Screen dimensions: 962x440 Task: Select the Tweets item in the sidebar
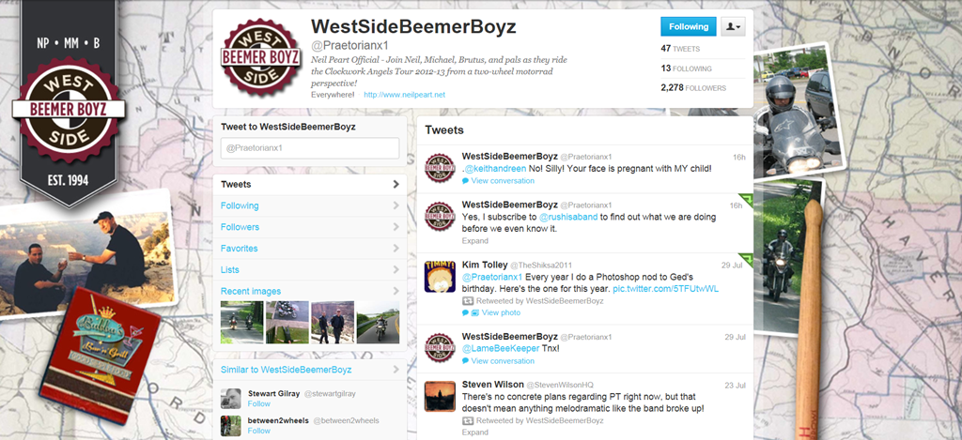[310, 185]
